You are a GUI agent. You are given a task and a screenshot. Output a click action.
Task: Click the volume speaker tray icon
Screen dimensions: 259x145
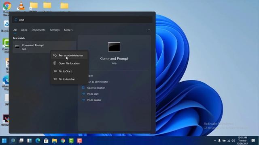point(233,141)
